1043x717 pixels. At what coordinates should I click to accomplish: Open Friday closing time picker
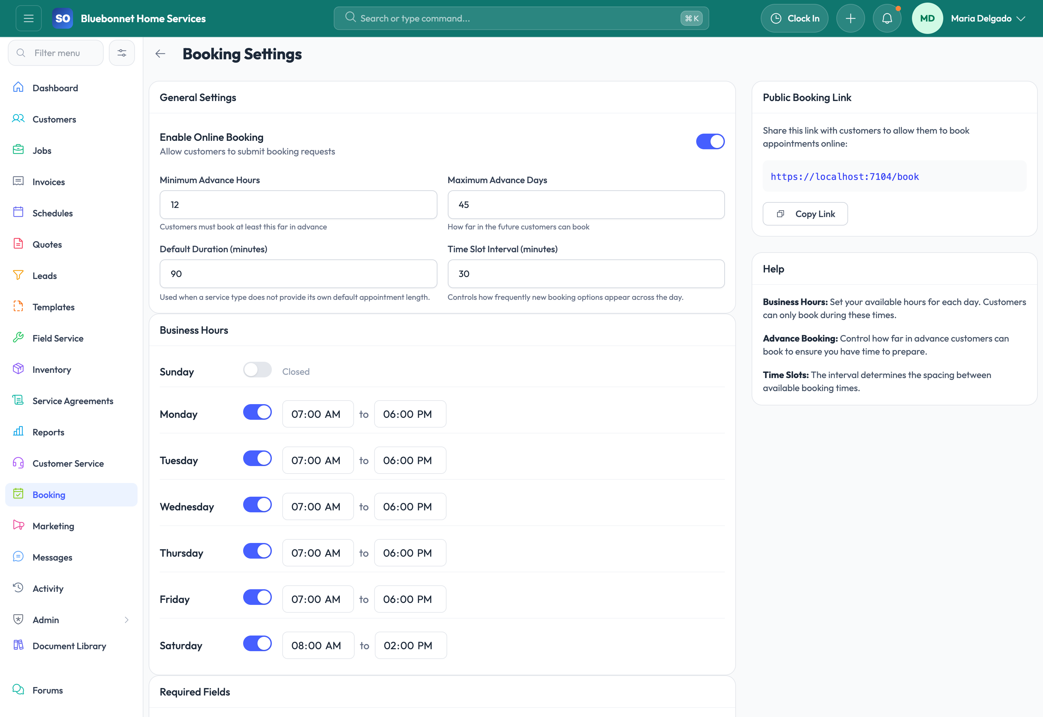point(410,599)
